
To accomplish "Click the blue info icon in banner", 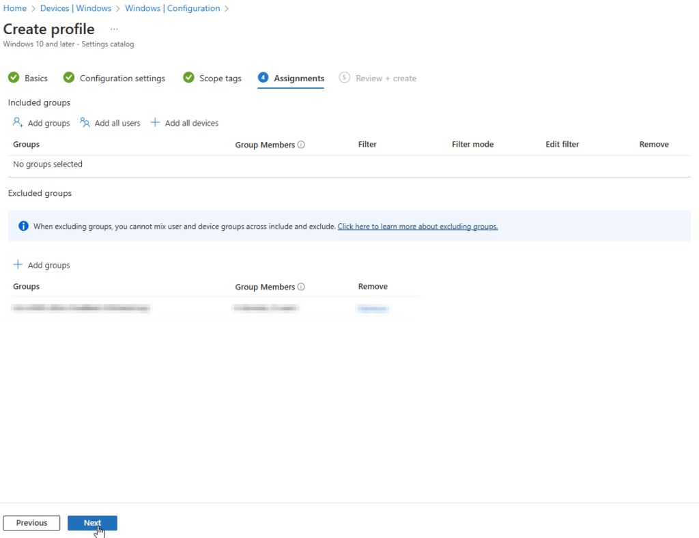I will click(x=23, y=226).
